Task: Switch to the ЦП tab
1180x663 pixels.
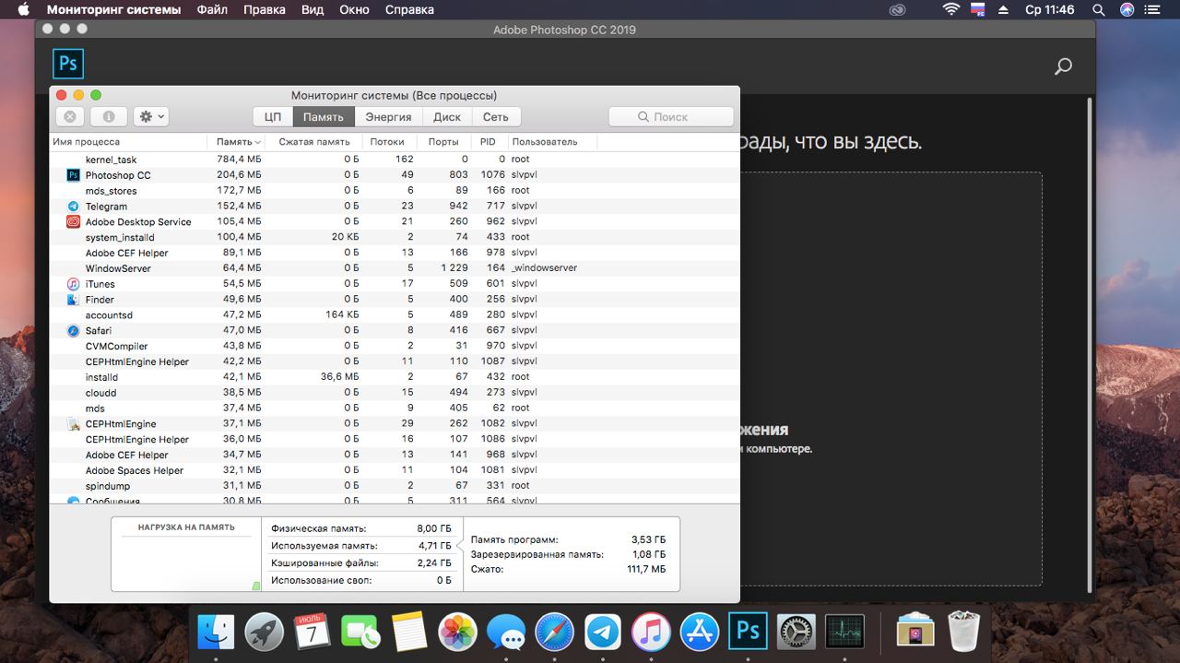Action: coord(273,116)
